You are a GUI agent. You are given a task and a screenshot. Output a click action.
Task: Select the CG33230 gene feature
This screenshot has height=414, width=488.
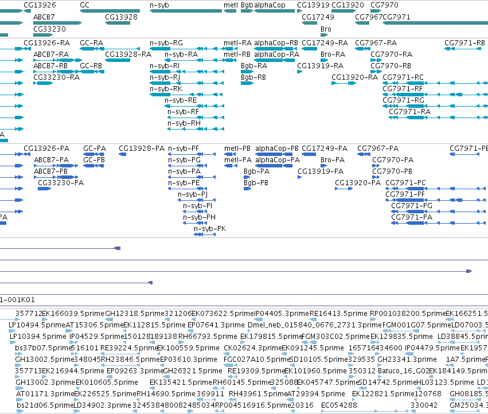pos(43,35)
